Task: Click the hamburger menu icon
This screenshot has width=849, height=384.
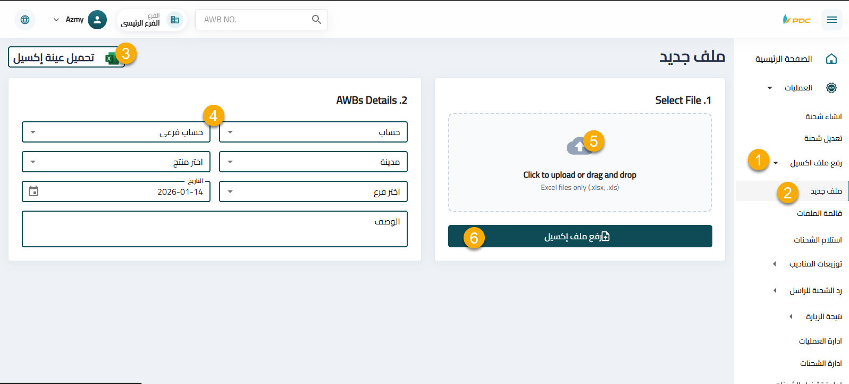Action: click(x=831, y=20)
